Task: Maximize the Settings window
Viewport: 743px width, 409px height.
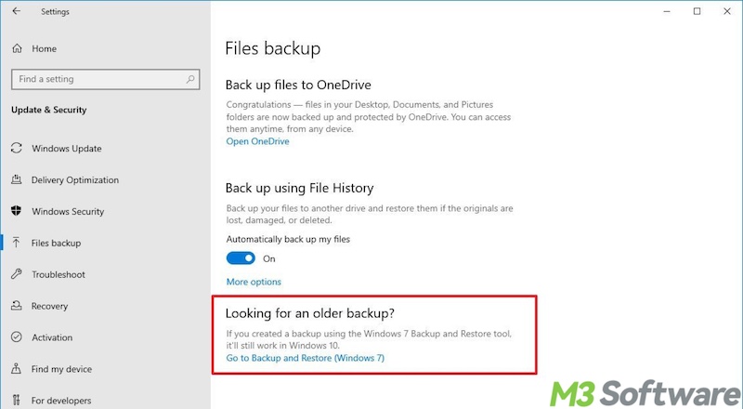Action: (697, 11)
